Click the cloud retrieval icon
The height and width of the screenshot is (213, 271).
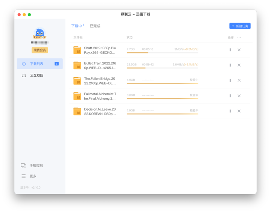[24, 75]
